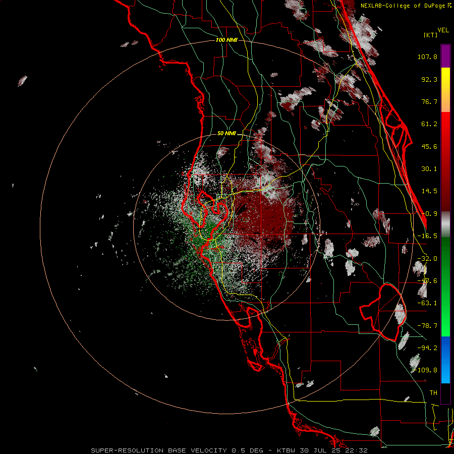Select the 92.3 scale value

[429, 79]
